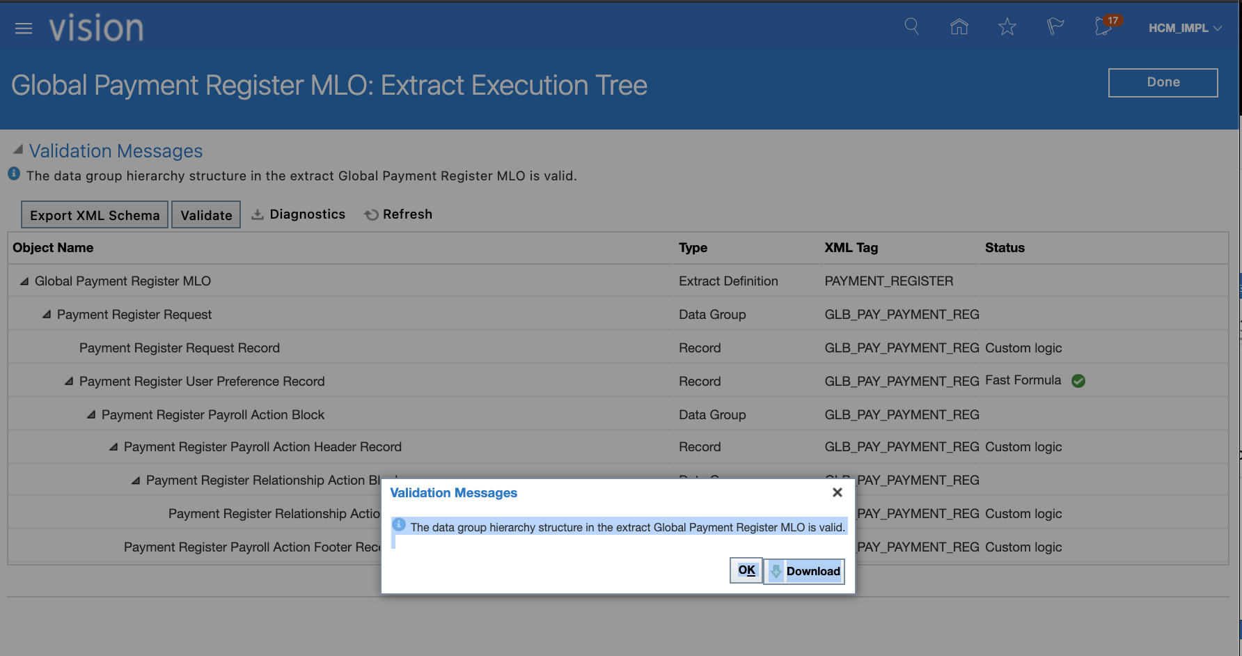This screenshot has height=656, width=1242.
Task: Click Custom logic status for Footer Record
Action: (x=1023, y=547)
